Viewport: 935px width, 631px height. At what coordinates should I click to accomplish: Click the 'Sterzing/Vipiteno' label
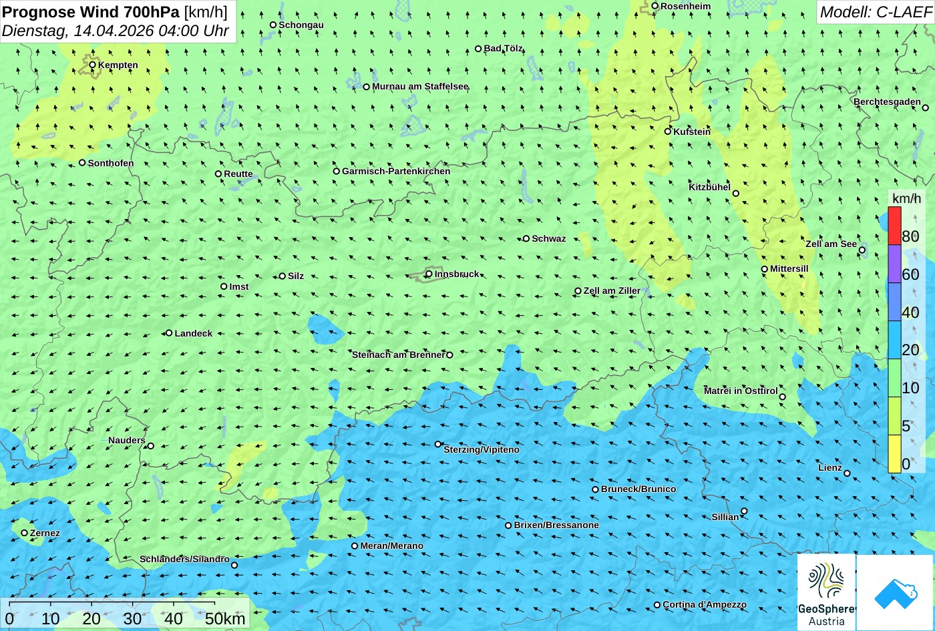tap(482, 449)
